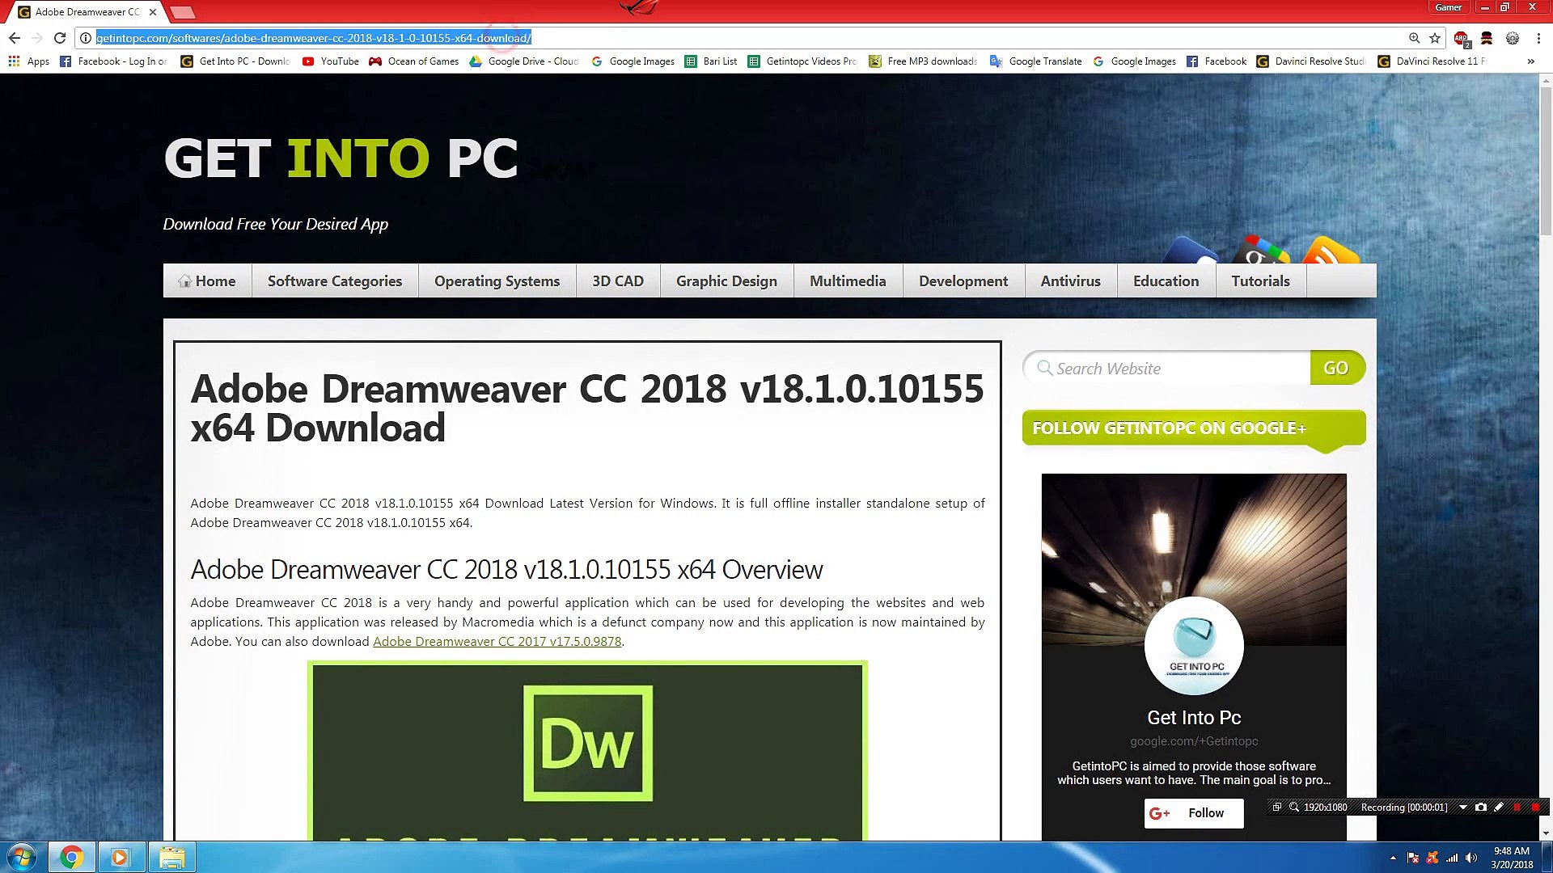Screen dimensions: 1553x873
Task: Reload the page with the refresh icon
Action: click(60, 38)
